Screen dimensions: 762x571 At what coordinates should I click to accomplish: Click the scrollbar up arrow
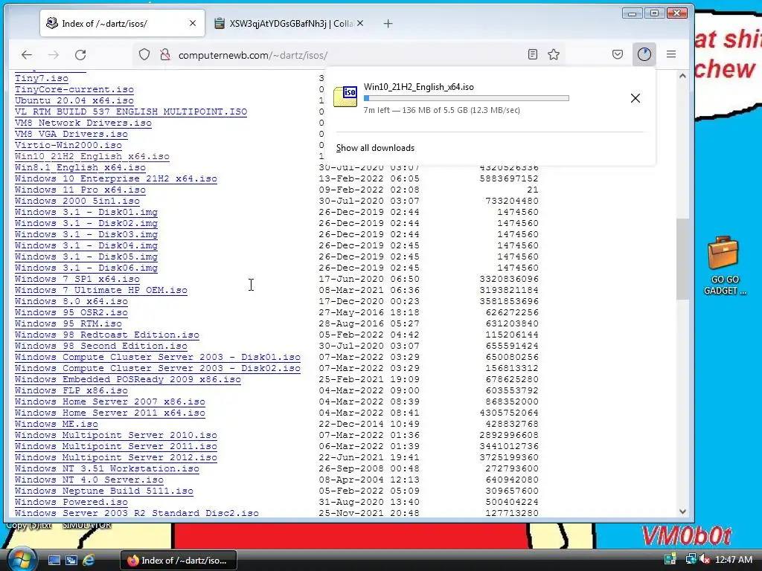coord(682,76)
